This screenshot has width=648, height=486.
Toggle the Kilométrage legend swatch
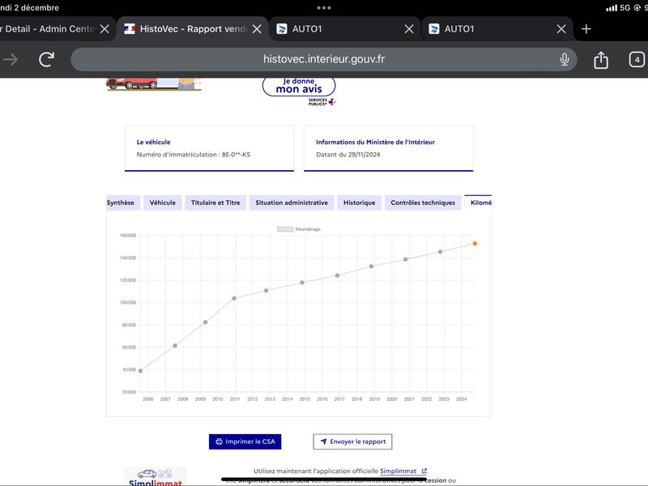click(x=285, y=229)
